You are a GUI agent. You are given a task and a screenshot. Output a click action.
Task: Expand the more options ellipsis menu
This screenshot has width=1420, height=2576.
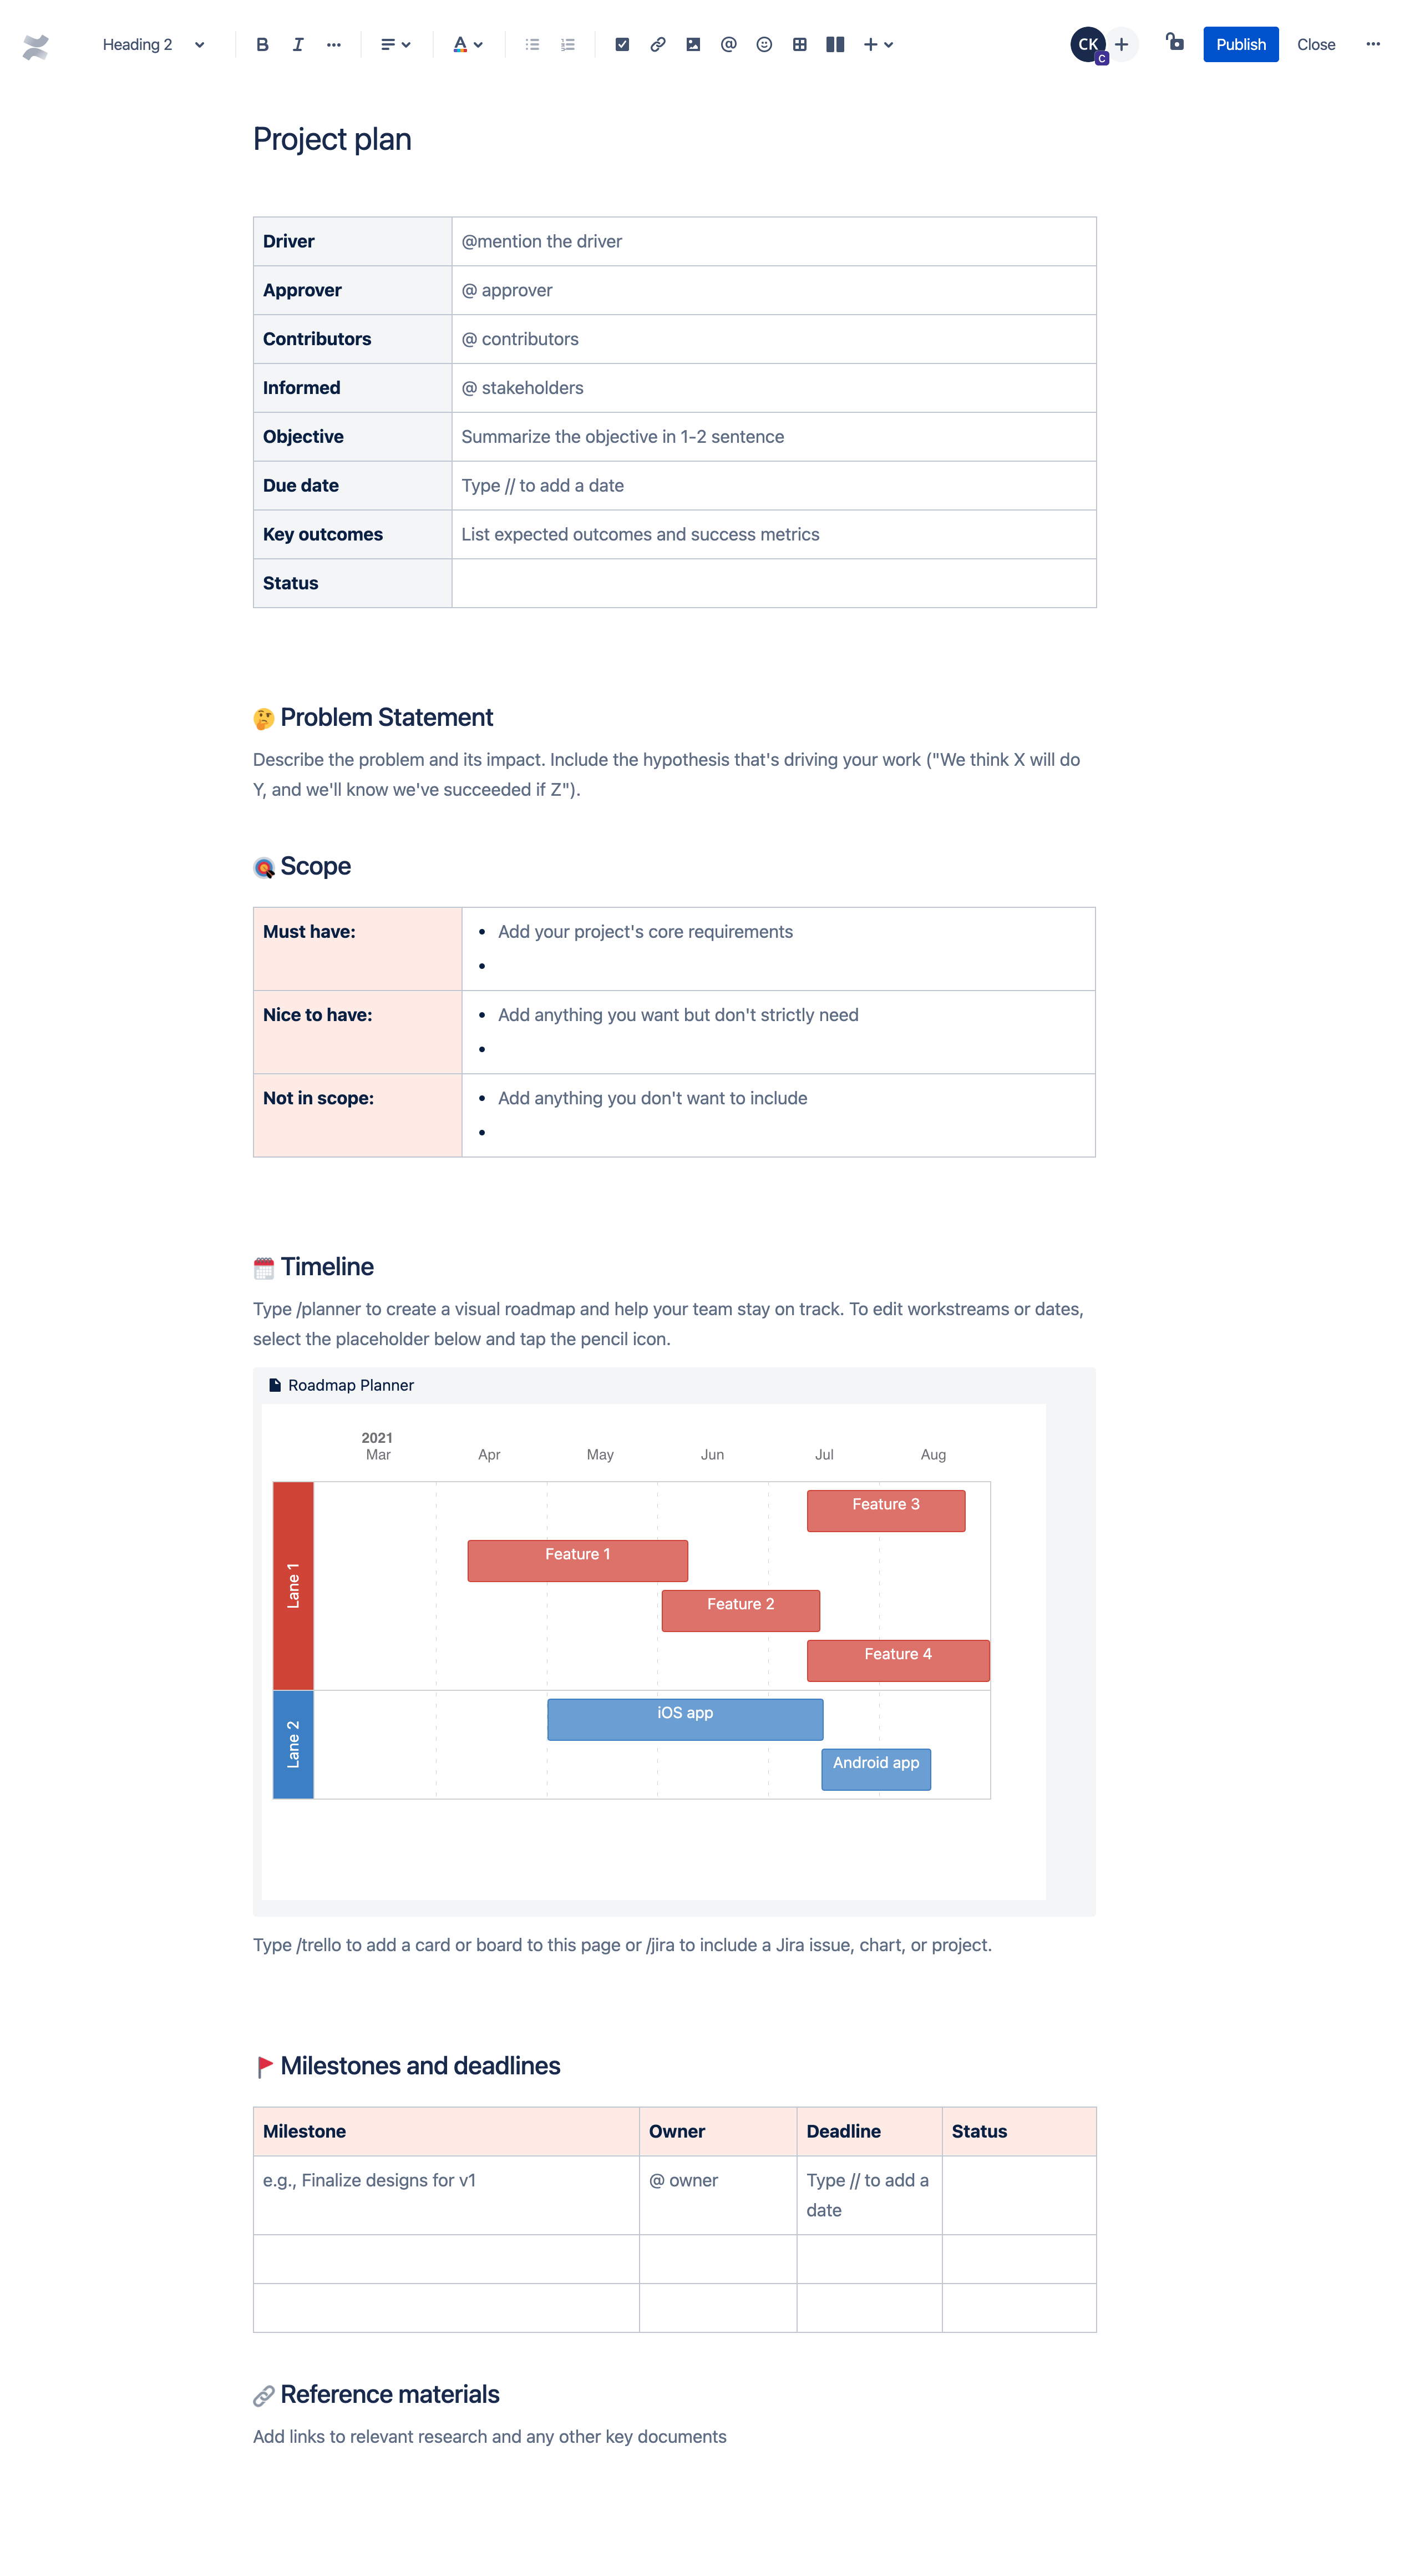pyautogui.click(x=1376, y=42)
